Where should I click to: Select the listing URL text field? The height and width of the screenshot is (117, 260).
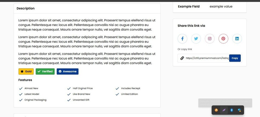[x=207, y=58]
